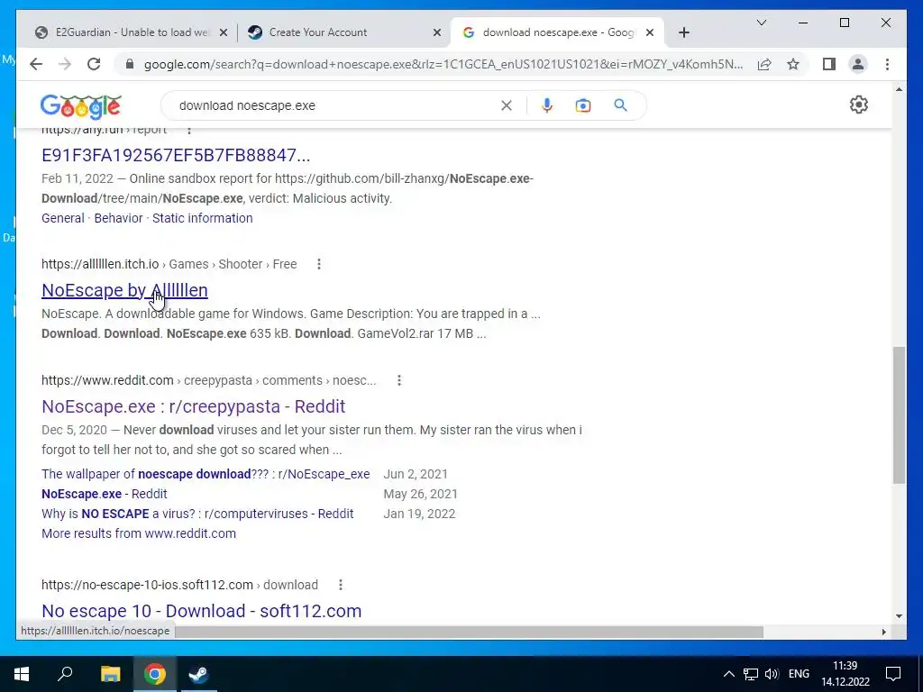This screenshot has height=692, width=923.
Task: Go back using the browser back arrow
Action: [36, 64]
